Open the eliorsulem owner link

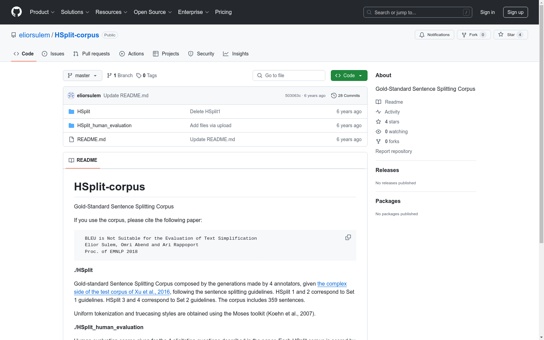pos(34,35)
